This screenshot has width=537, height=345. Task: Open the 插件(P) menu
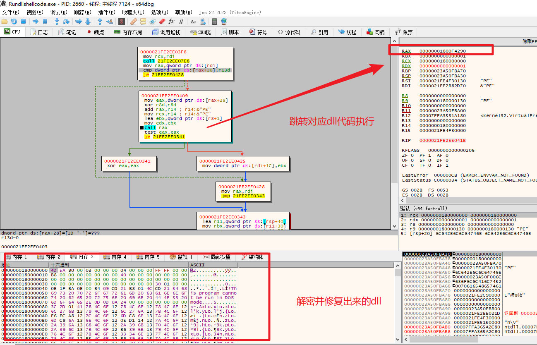(x=106, y=12)
